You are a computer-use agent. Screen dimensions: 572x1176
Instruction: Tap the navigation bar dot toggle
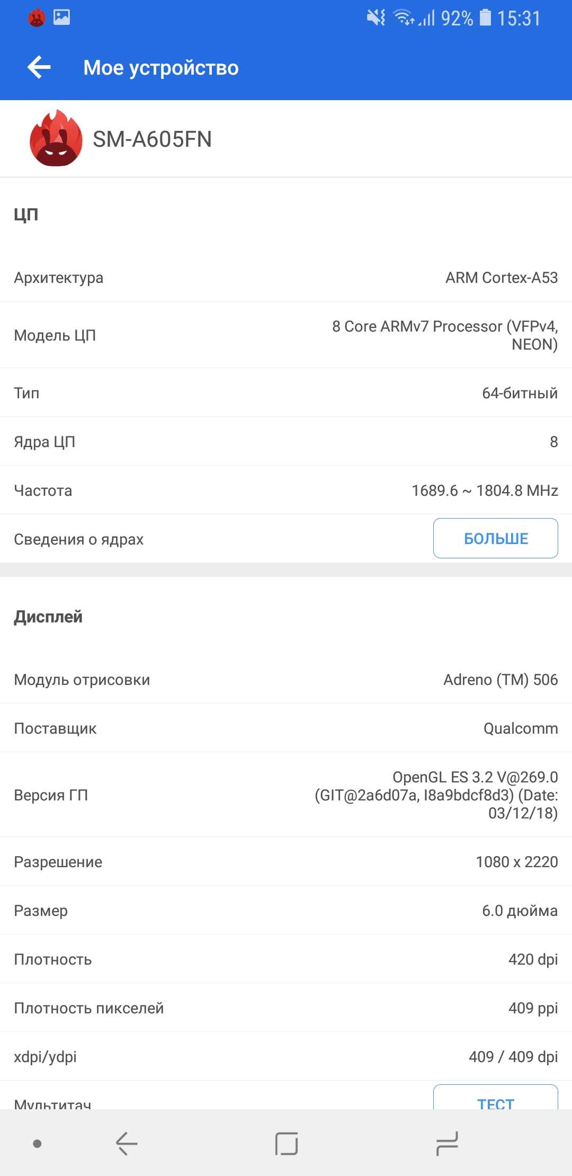pos(37,1144)
